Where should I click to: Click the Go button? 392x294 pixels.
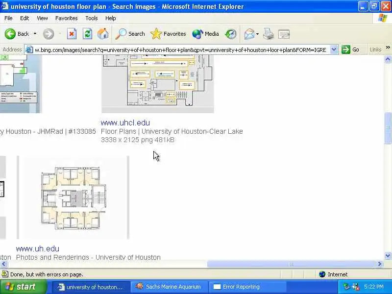coord(350,49)
